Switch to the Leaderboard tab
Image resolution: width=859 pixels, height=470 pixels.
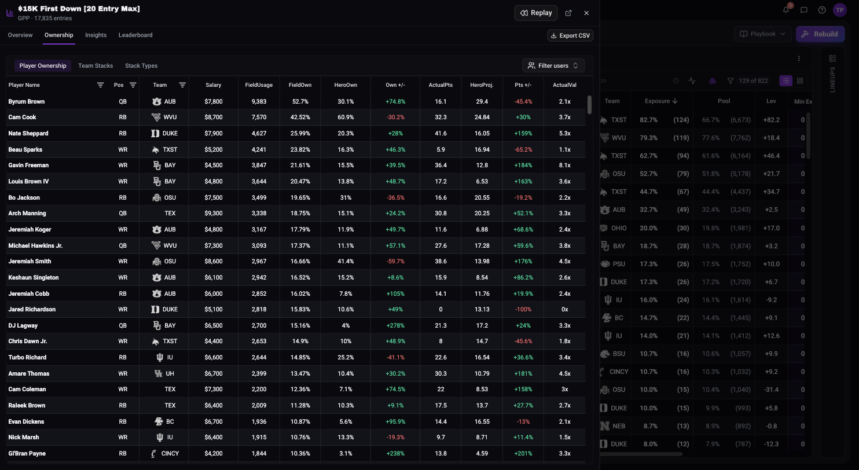coord(135,35)
